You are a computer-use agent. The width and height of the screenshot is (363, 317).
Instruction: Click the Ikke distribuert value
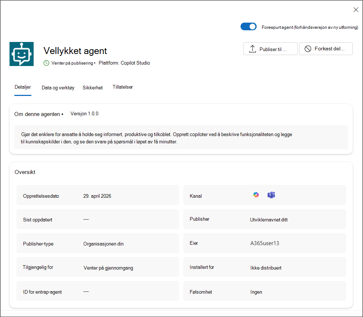266,268
